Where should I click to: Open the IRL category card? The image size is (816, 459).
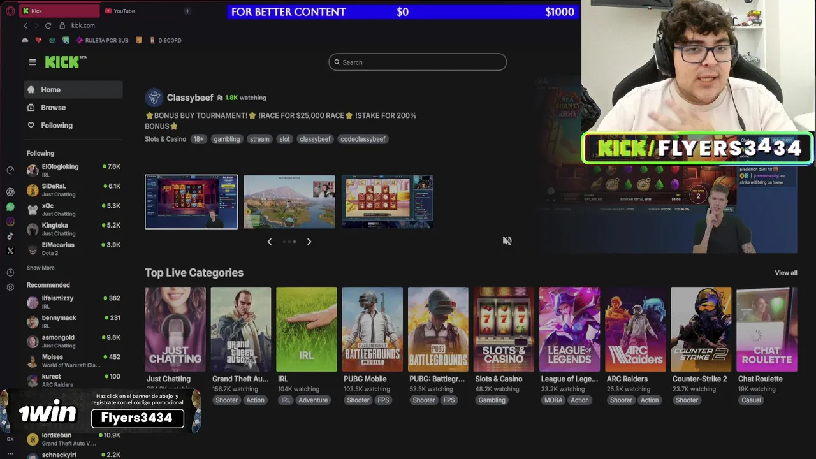[307, 329]
